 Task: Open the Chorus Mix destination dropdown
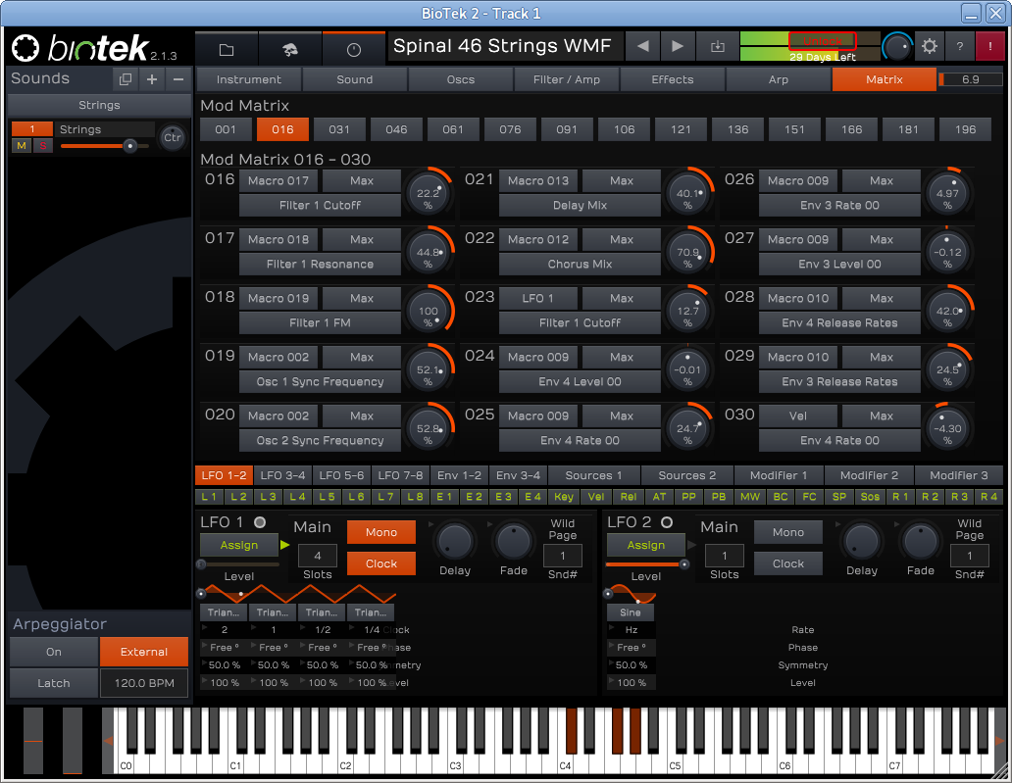581,264
